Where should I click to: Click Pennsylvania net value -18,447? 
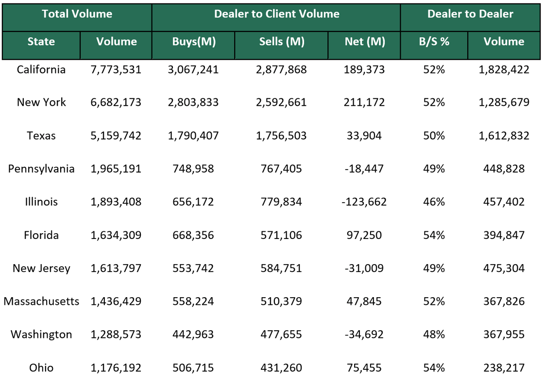[364, 169]
